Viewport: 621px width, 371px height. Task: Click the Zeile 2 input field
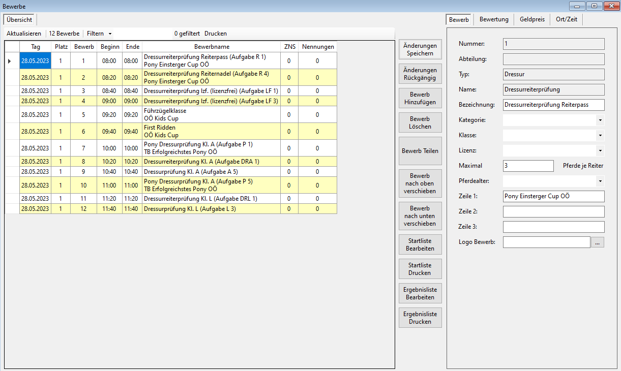[553, 211]
